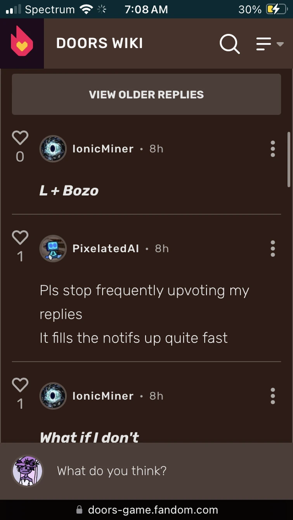Toggle heart on PixelatedAI's reply
Viewport: 293px width, 520px height.
coord(20,237)
